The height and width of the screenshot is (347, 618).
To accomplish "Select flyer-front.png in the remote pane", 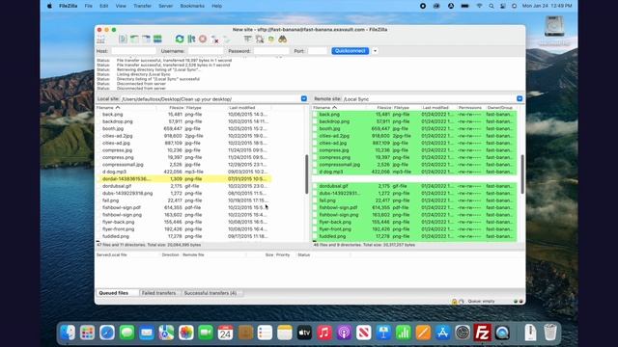I will point(414,229).
